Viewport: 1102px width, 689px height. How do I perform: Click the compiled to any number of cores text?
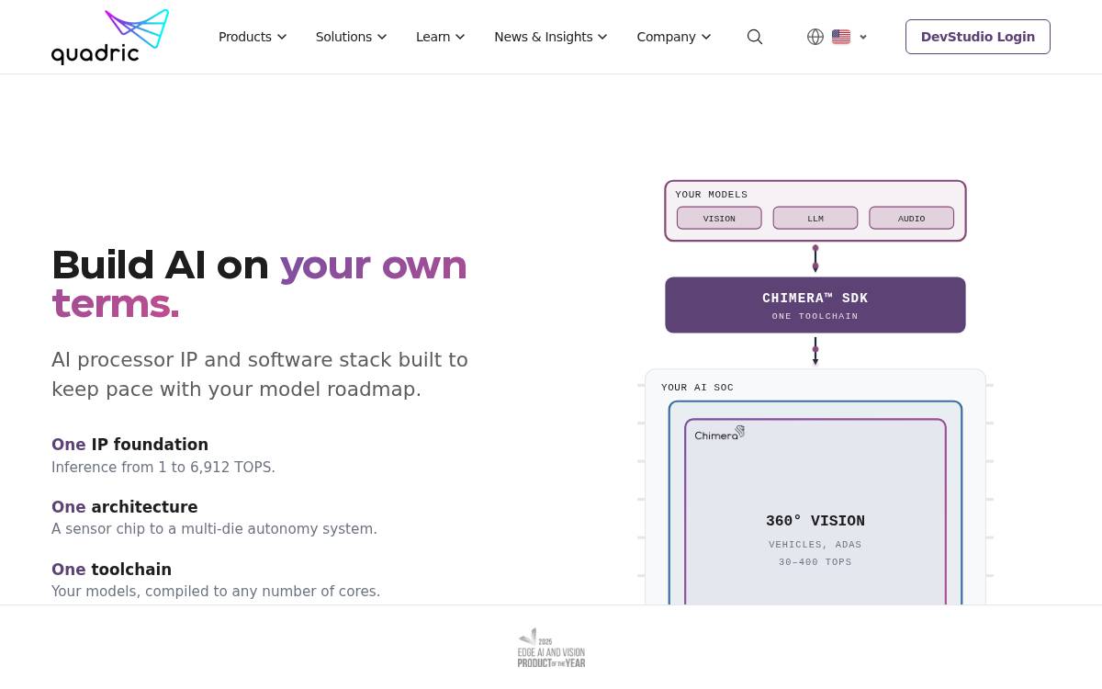pyautogui.click(x=216, y=592)
